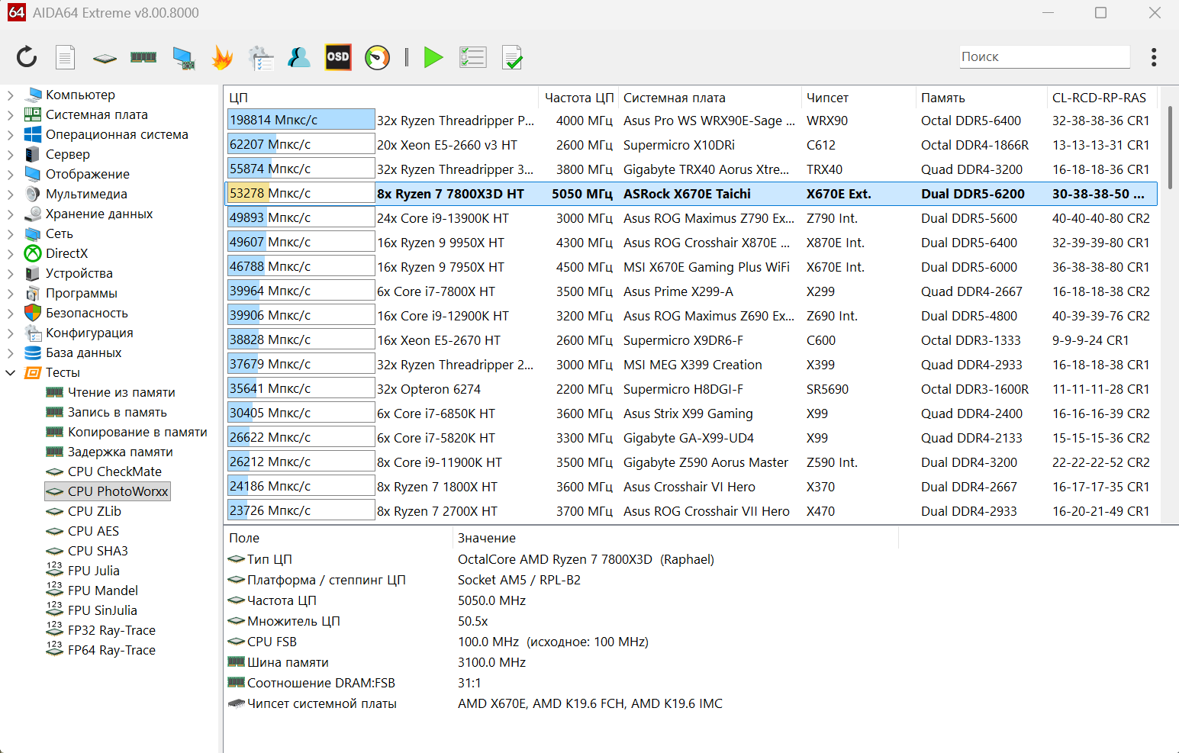Open the CPU AES test
1179x753 pixels.
93,531
